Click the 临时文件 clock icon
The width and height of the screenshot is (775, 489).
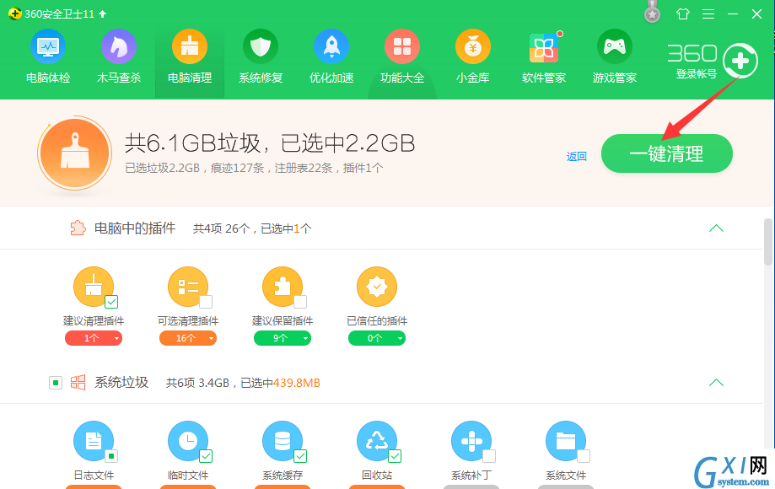(x=188, y=441)
